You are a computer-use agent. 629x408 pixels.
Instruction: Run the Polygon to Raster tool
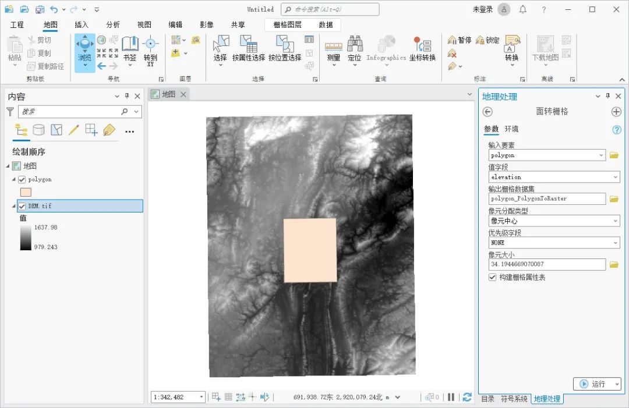[x=593, y=384]
